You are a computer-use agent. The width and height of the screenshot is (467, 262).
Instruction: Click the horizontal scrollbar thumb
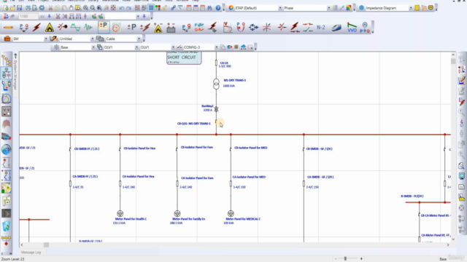[46, 245]
